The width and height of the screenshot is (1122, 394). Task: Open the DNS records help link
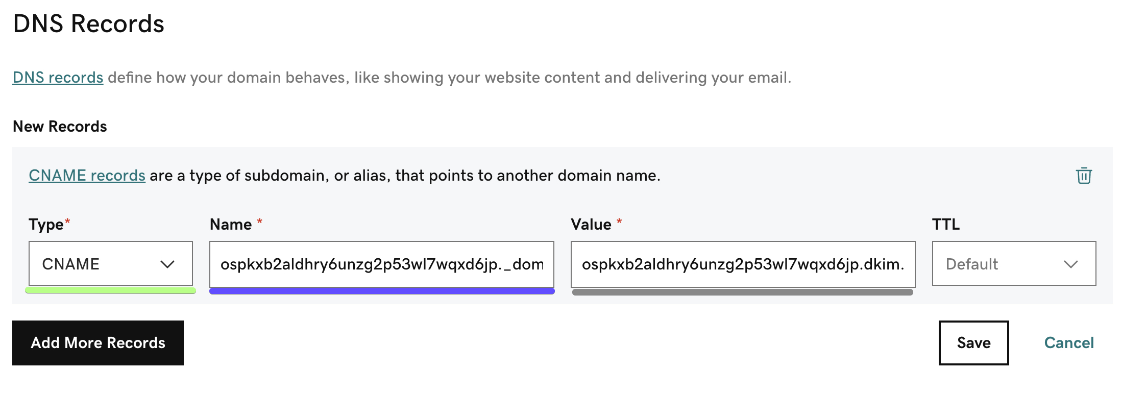(x=58, y=78)
